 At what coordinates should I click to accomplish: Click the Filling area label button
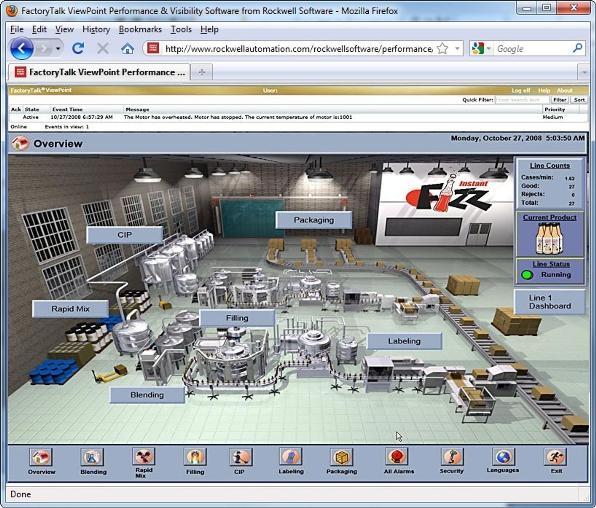pos(237,318)
